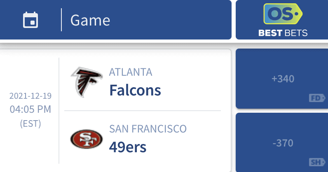Click the calendar icon in the header
328x172 pixels.
click(x=30, y=20)
